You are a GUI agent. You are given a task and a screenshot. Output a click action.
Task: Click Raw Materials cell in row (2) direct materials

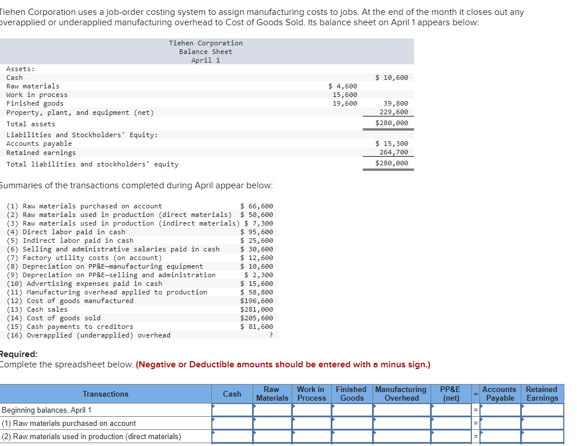272,436
